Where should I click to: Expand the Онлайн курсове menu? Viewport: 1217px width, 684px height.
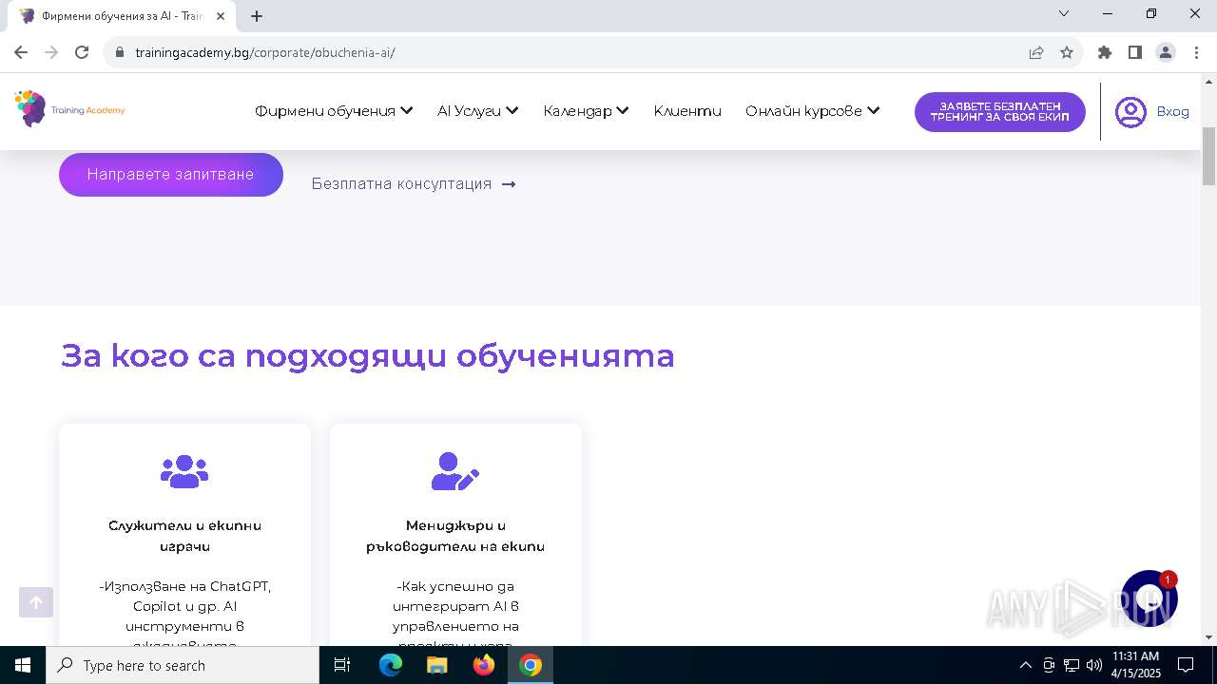coord(812,111)
